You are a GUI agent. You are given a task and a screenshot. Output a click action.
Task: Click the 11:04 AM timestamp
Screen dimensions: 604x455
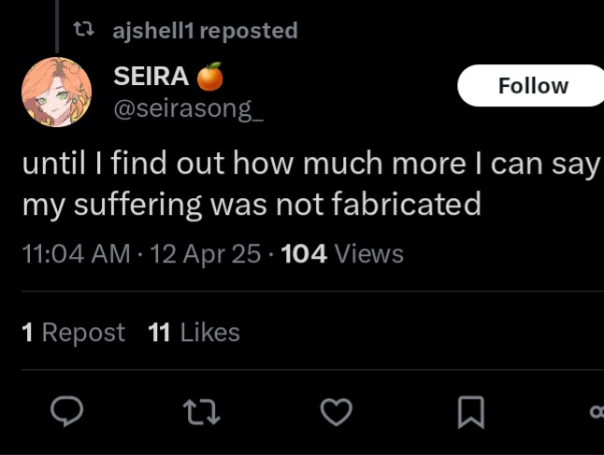pyautogui.click(x=77, y=254)
